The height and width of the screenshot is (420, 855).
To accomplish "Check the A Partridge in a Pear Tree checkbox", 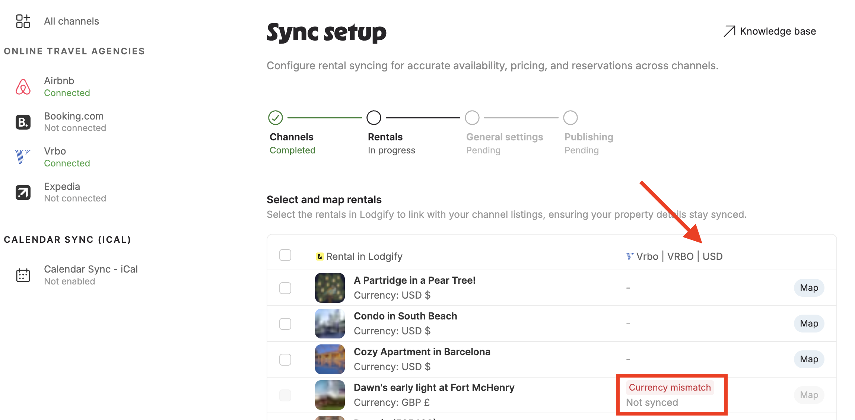I will click(285, 288).
